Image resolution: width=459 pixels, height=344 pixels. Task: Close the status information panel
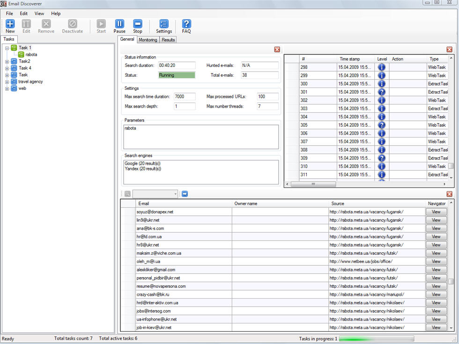[277, 49]
